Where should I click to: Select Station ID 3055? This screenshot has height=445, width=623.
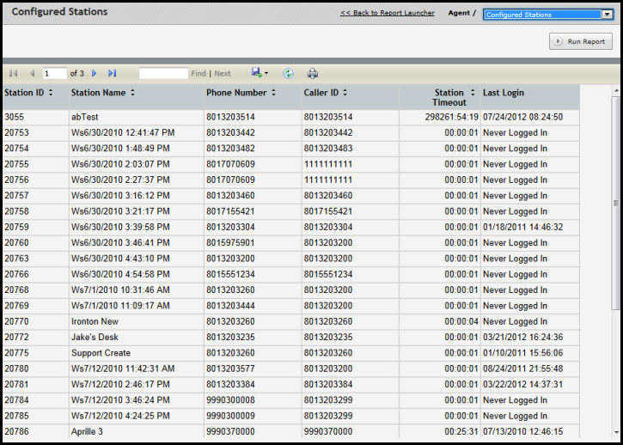coord(15,117)
